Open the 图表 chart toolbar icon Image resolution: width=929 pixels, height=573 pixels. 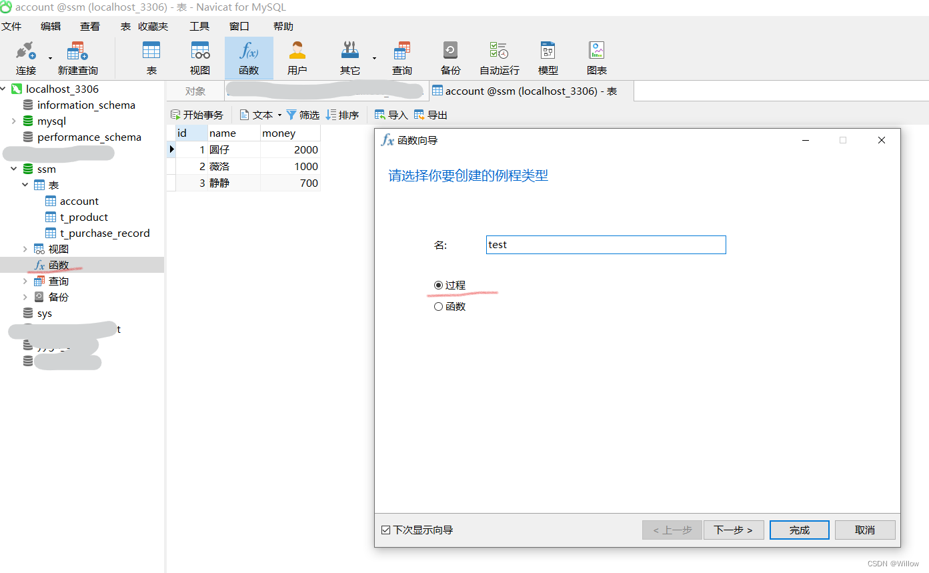click(597, 58)
